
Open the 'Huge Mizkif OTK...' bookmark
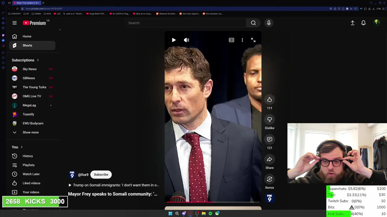pyautogui.click(x=96, y=14)
